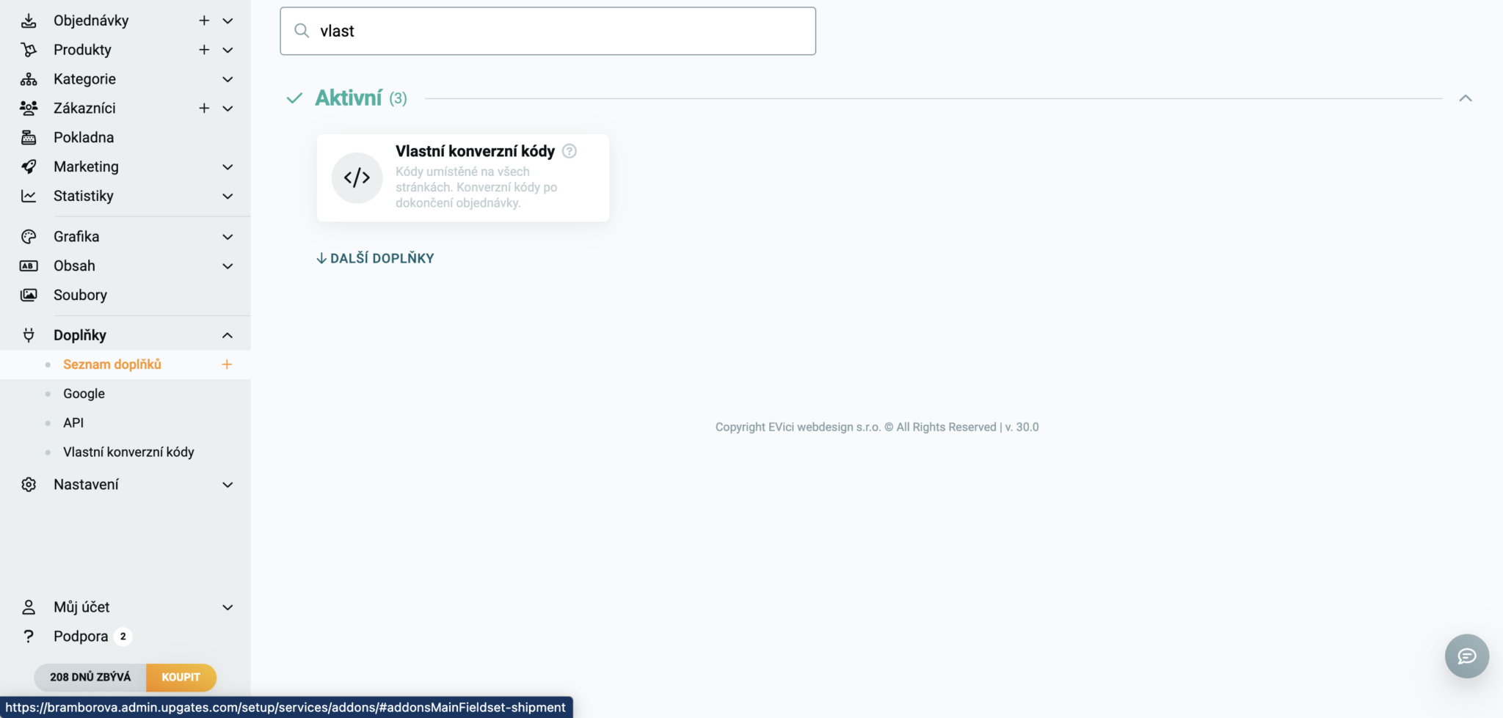Click the Zákazníci people icon

pyautogui.click(x=29, y=109)
